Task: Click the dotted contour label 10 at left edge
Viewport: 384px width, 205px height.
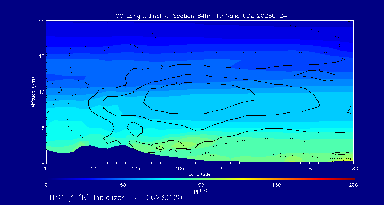Action: 60,91
